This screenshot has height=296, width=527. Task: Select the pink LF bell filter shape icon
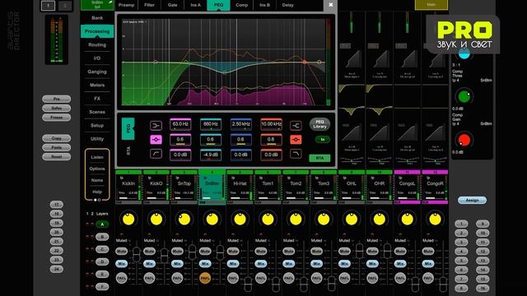coord(156,140)
